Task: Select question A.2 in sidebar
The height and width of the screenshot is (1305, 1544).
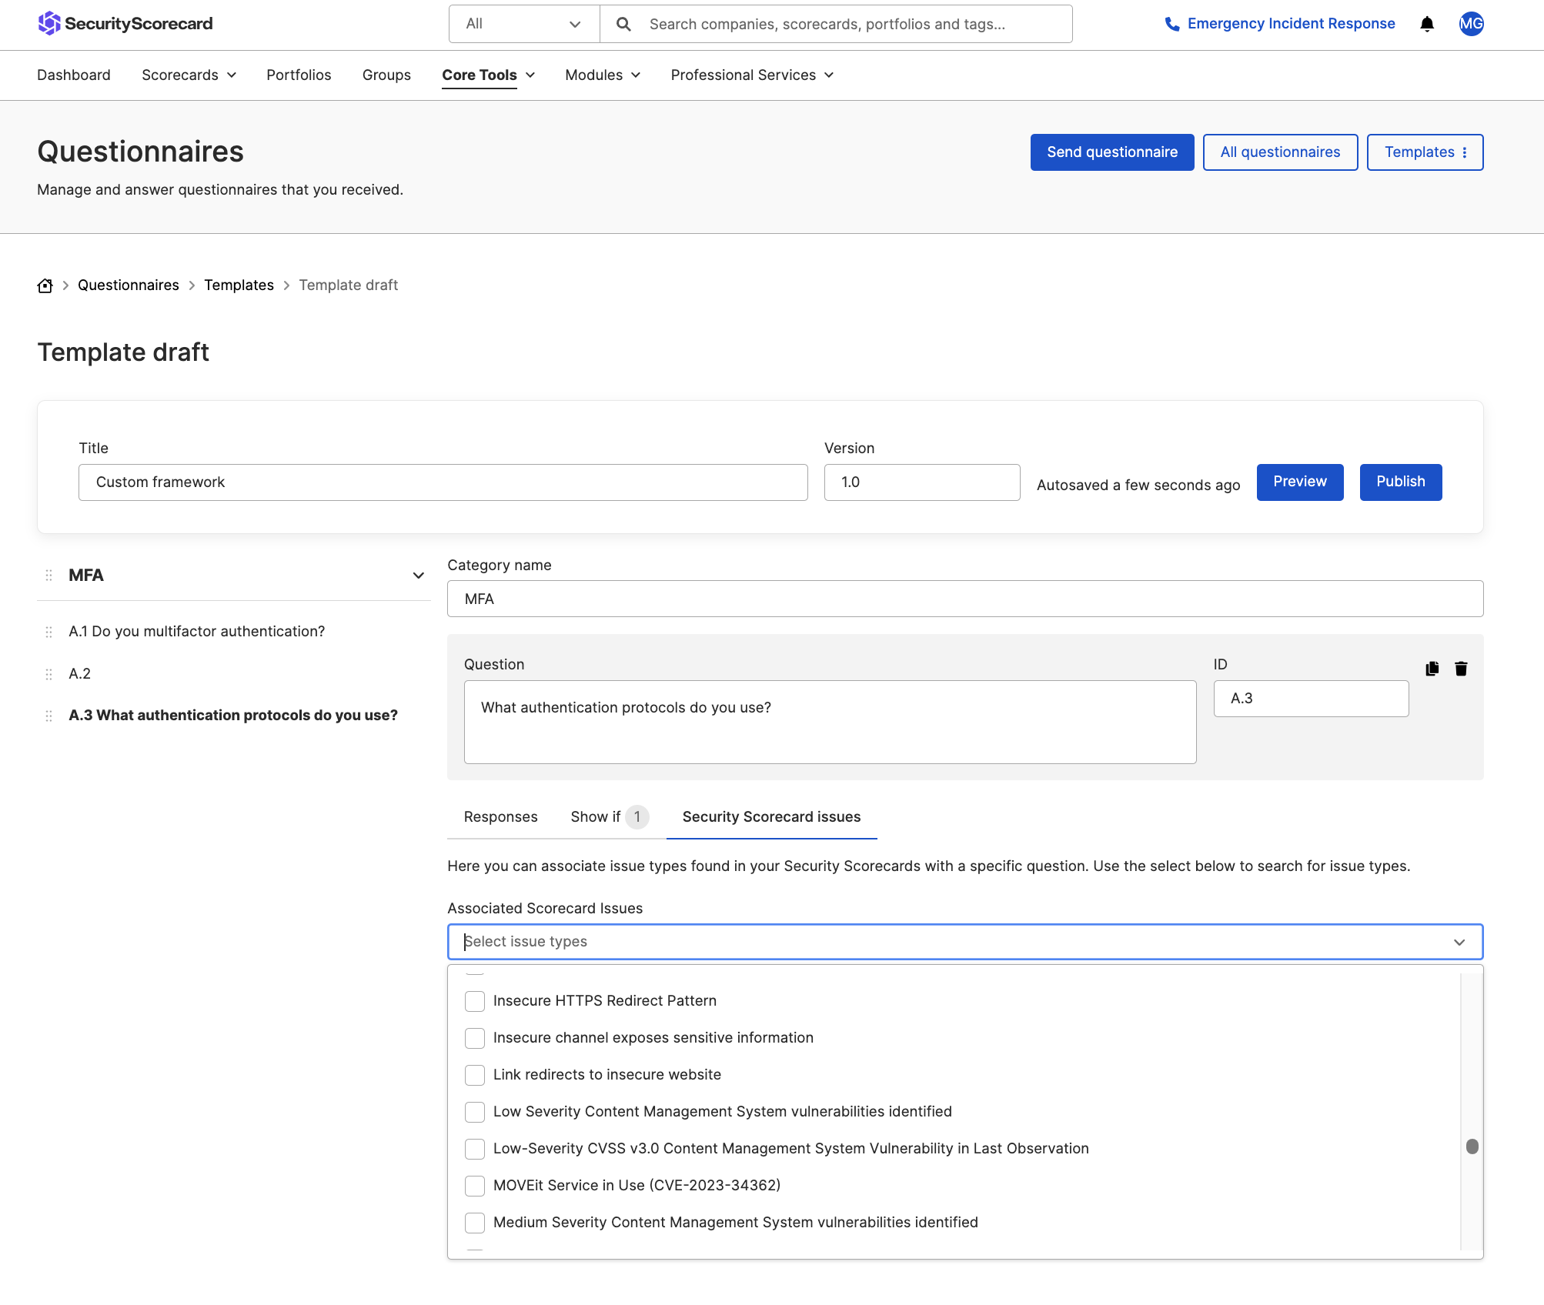Action: click(79, 674)
